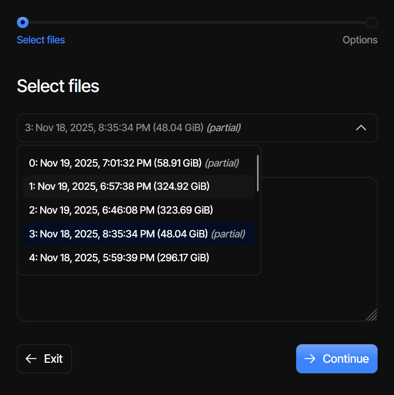Click the dropdown list scrollbar thumb

click(x=258, y=172)
